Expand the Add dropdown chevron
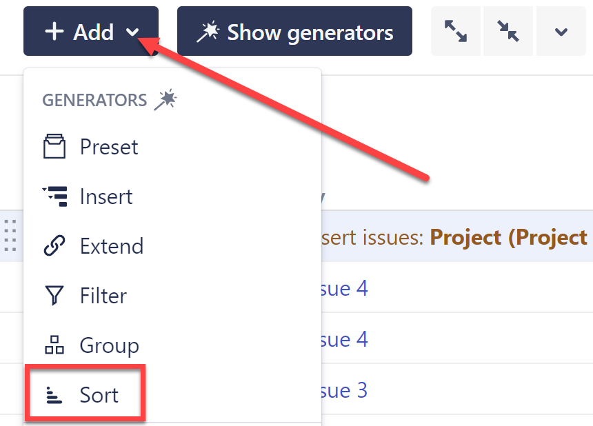This screenshot has width=593, height=426. (134, 32)
